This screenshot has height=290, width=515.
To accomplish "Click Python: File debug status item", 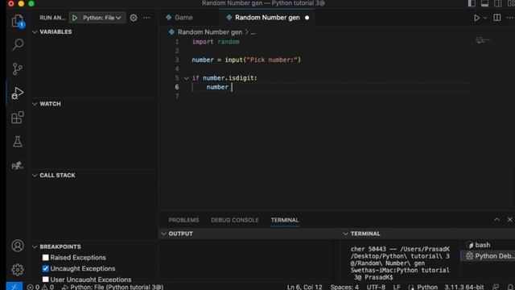I will point(113,287).
